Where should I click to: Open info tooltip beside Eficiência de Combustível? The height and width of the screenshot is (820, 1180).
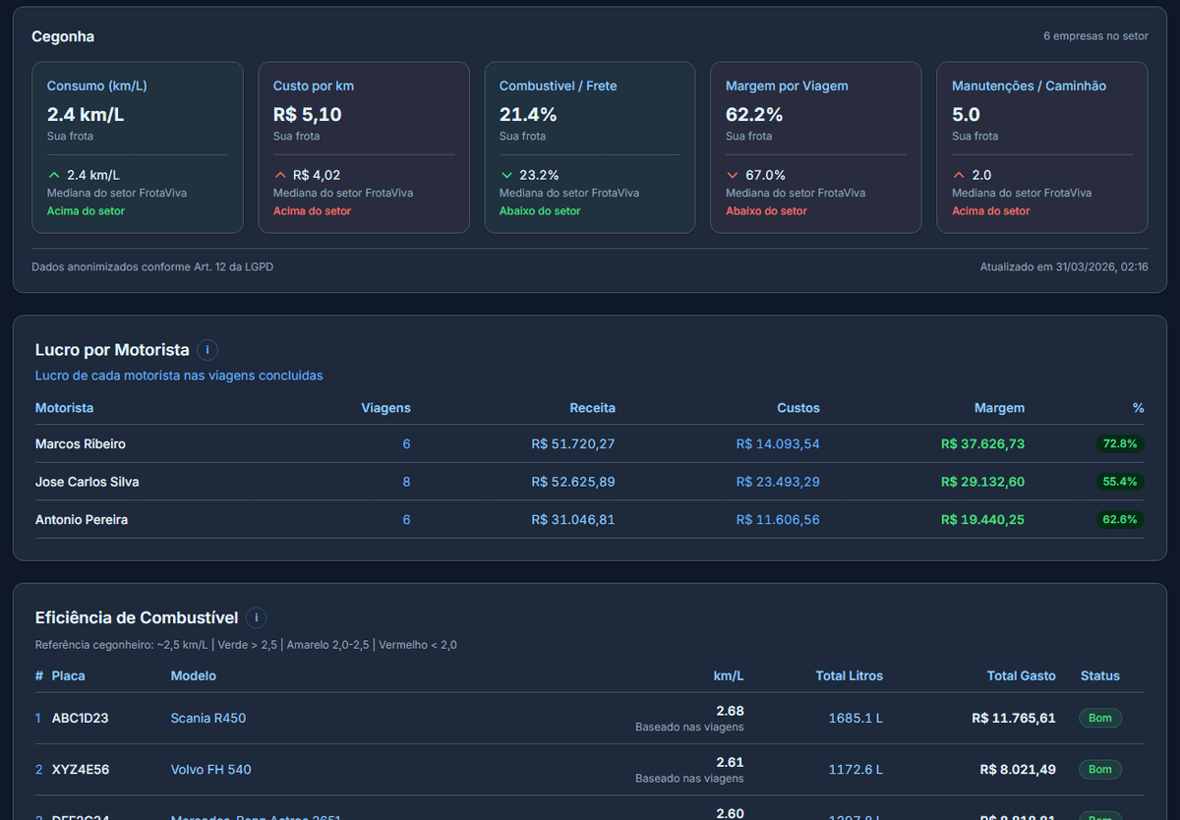click(256, 617)
